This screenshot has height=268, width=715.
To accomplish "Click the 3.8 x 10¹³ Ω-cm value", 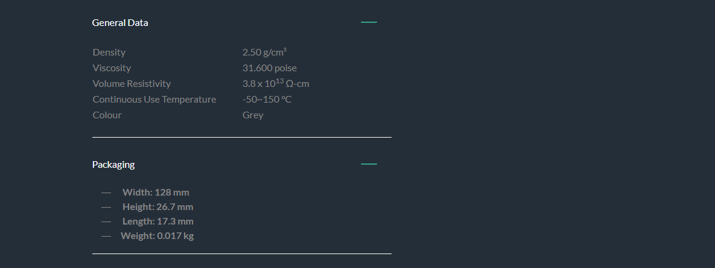I will pos(276,83).
